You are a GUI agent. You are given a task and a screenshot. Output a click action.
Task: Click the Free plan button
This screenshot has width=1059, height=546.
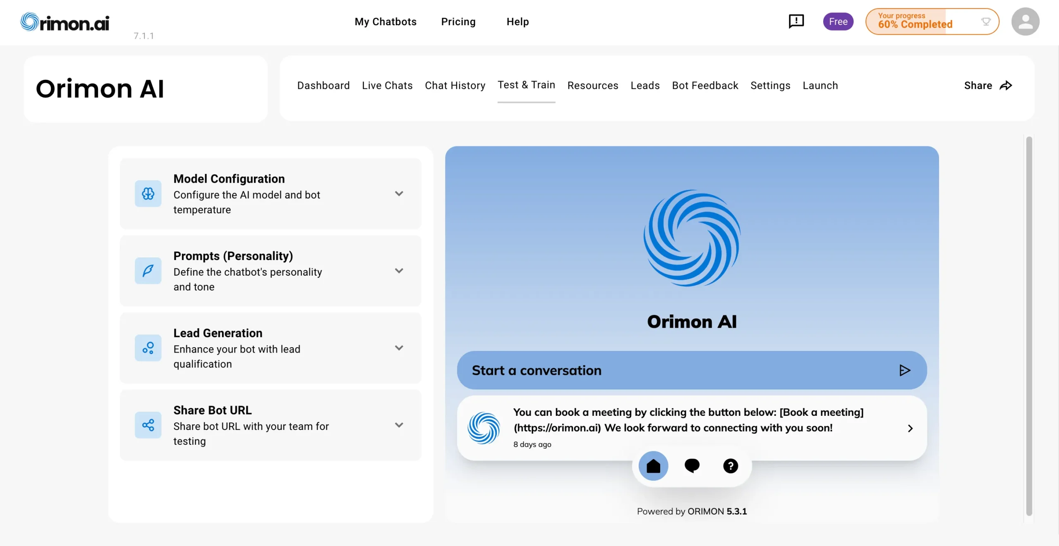pyautogui.click(x=838, y=21)
